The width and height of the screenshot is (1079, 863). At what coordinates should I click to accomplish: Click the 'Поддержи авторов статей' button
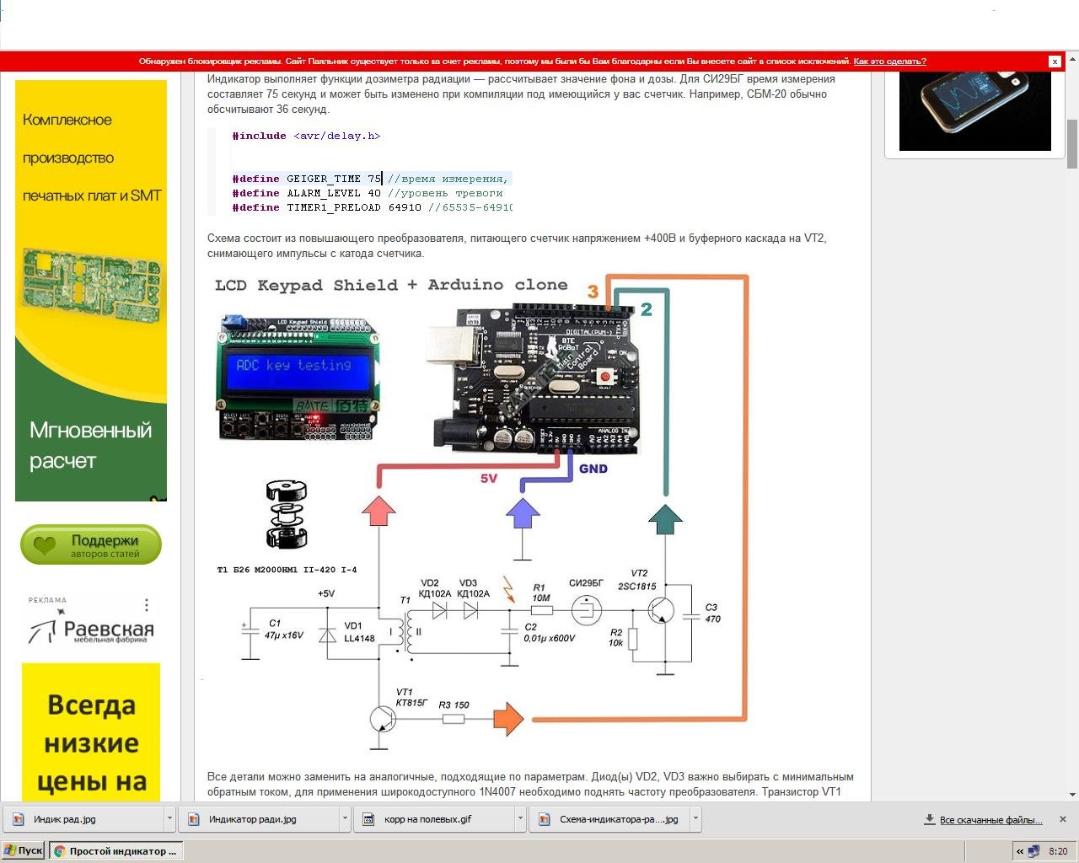point(91,545)
